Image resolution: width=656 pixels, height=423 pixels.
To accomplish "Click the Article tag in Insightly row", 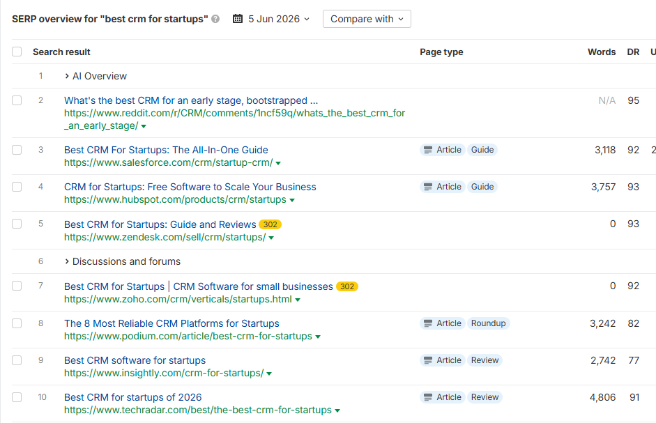I will pyautogui.click(x=443, y=360).
